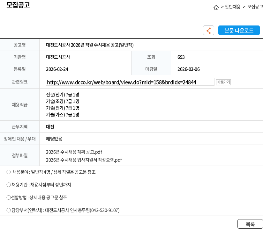This screenshot has width=263, height=229.
Task: Click 등록일 label cell
Action: pos(19,69)
